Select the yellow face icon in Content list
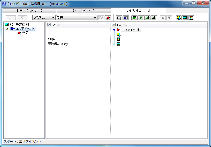The height and width of the screenshot is (147, 211). [x=118, y=35]
